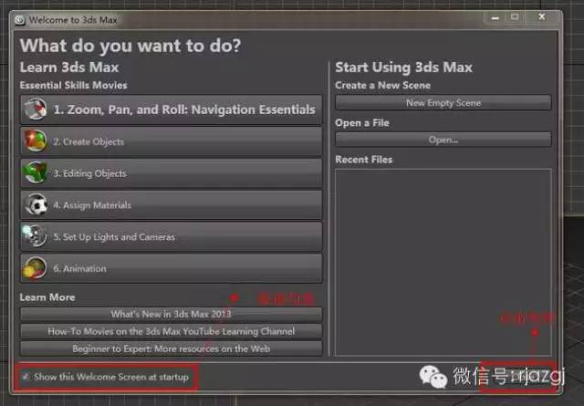Click the Assign Materials soccer ball icon

point(36,205)
